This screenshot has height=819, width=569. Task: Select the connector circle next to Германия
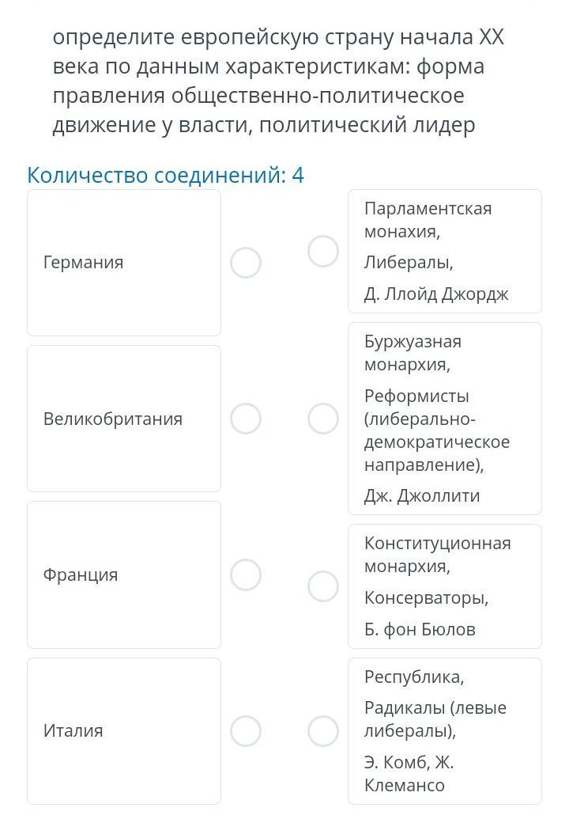click(x=246, y=263)
